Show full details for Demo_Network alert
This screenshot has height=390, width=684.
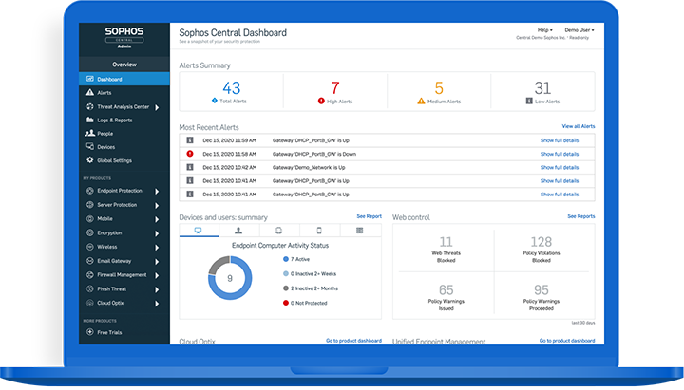(560, 166)
